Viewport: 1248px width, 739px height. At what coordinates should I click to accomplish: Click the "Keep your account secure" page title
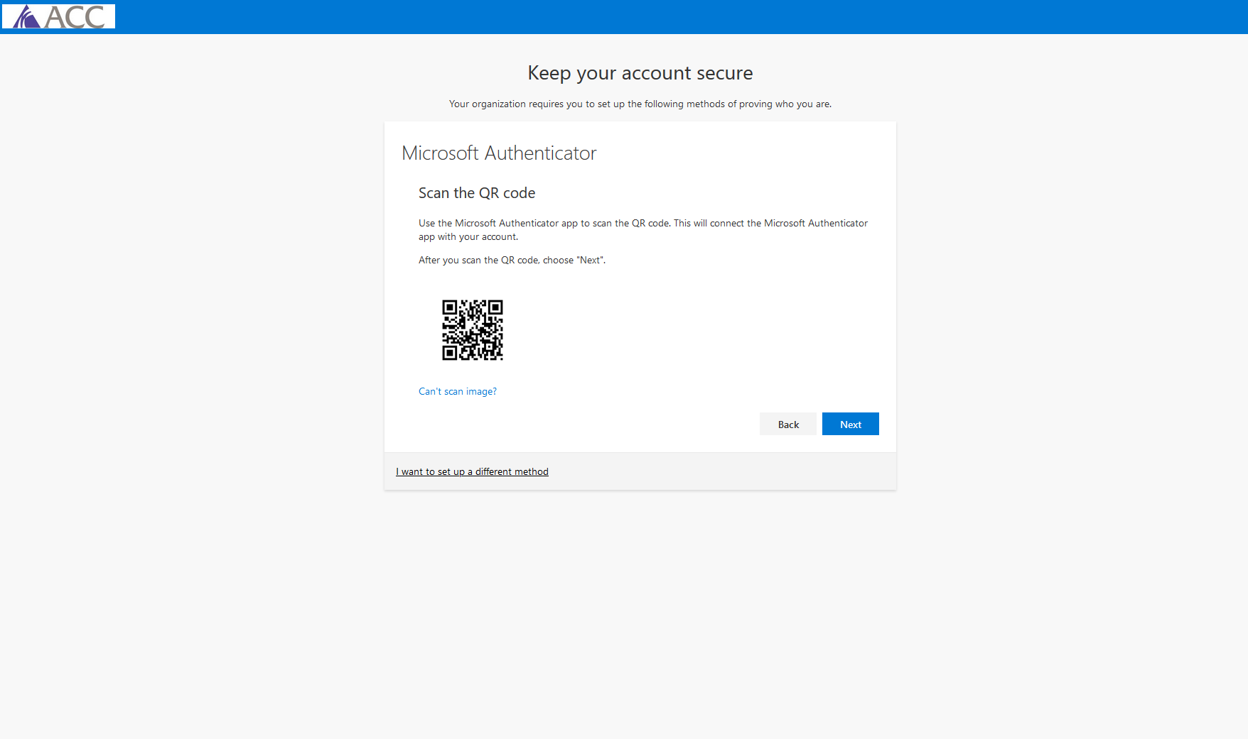pos(640,72)
